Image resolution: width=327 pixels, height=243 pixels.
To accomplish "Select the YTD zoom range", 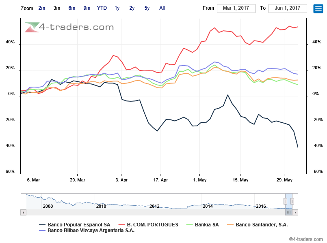I will click(x=102, y=8).
